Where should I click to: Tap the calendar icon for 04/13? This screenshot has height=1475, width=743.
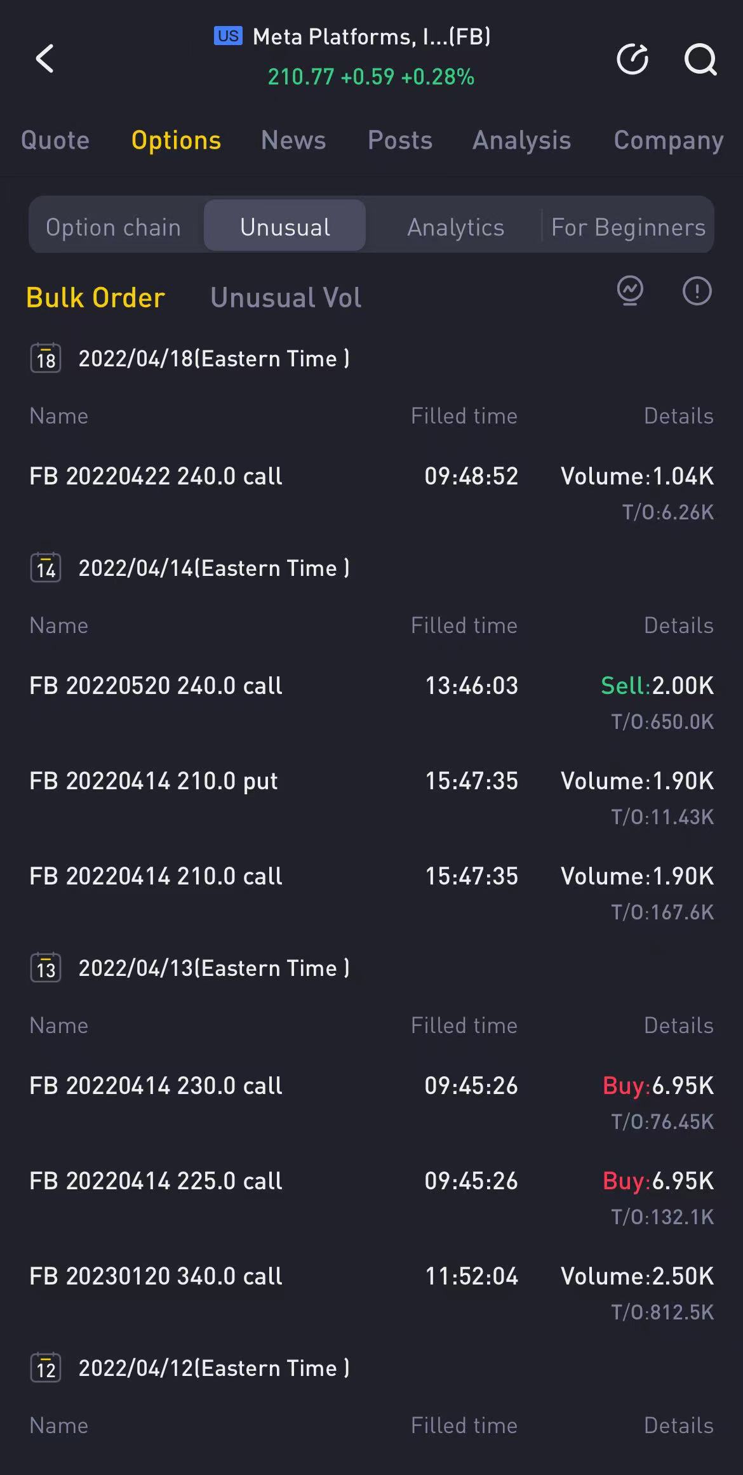tap(46, 968)
